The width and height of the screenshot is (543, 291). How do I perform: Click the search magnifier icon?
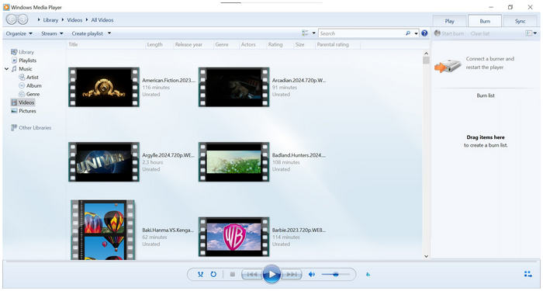(x=408, y=33)
